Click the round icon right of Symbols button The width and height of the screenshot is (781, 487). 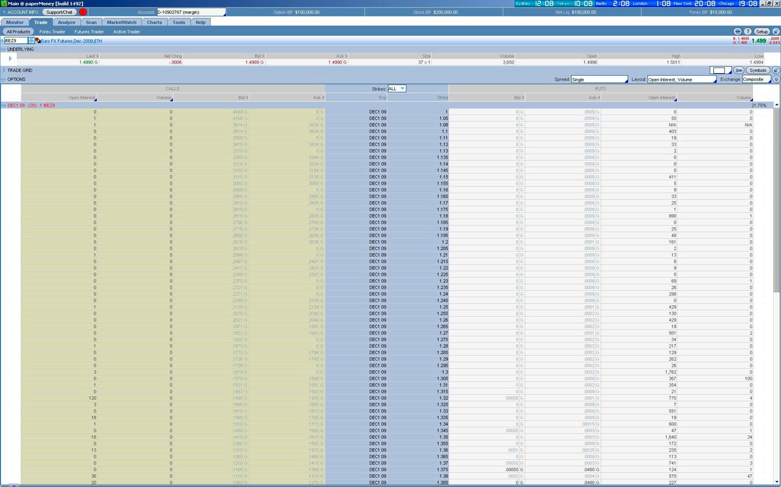tap(776, 71)
